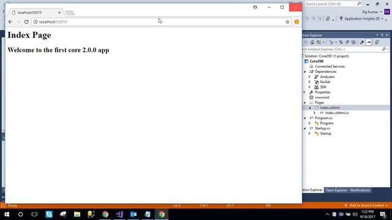Viewport: 392px width, 220px height.
Task: Click the Application Insights pin icon
Action: [x=341, y=19]
